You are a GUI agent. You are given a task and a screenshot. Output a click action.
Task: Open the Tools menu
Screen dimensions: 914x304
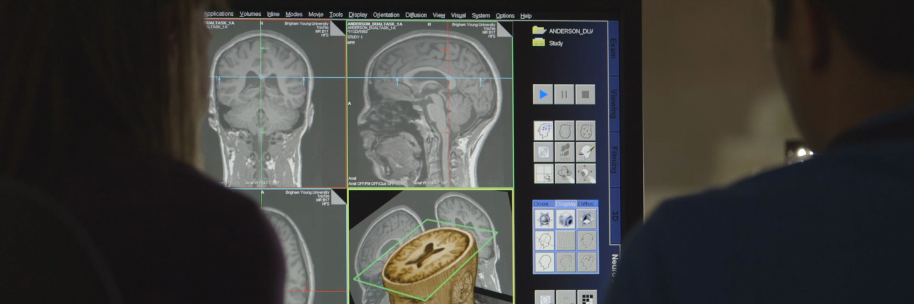click(x=336, y=15)
